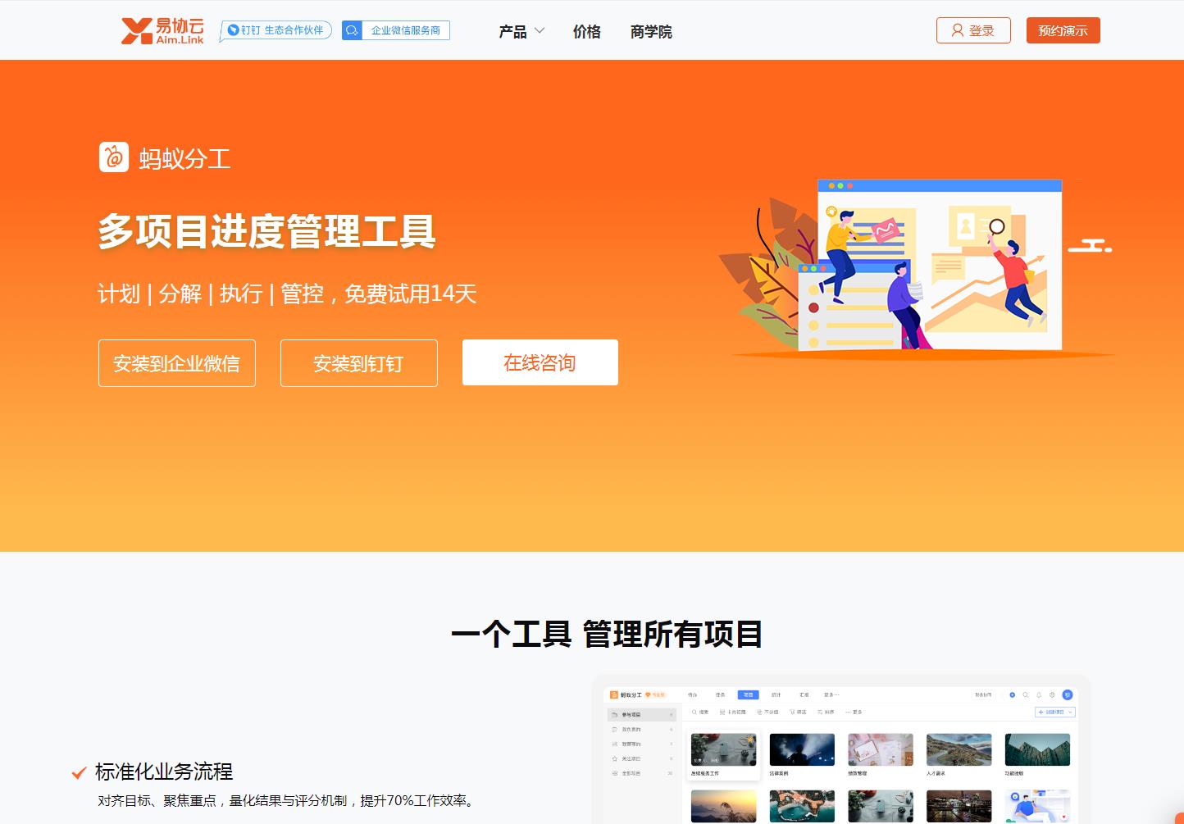Switch to the 统计 tab in the app screenshot

776,694
